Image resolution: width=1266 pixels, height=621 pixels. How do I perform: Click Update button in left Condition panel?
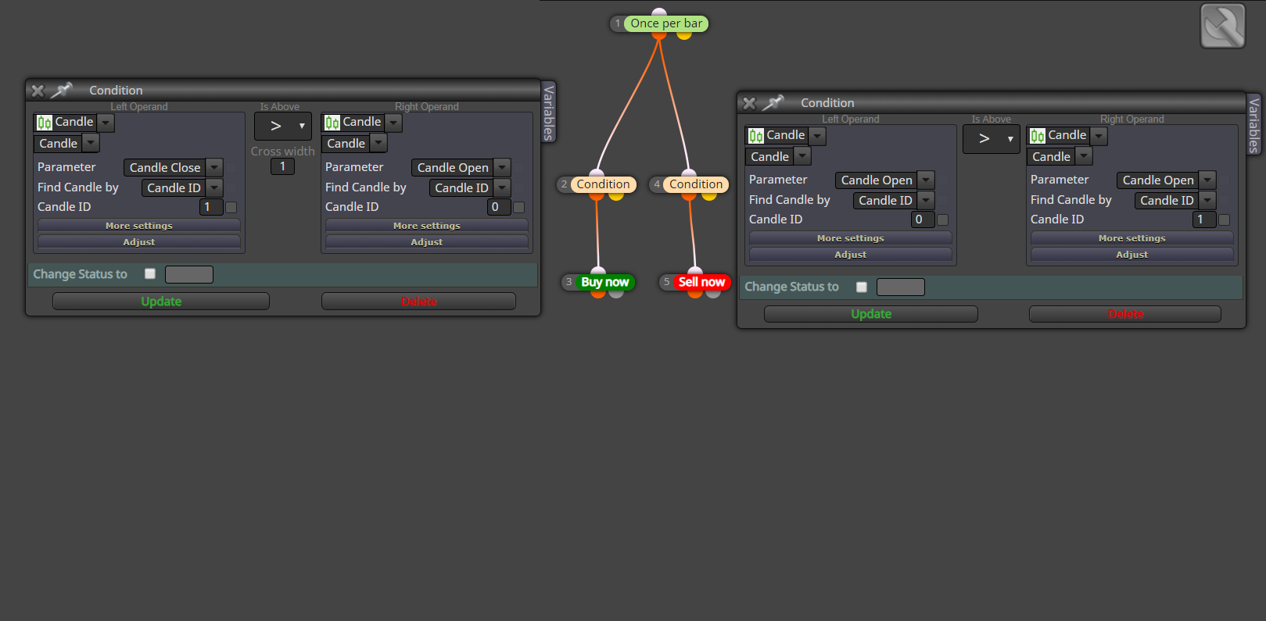(x=161, y=302)
